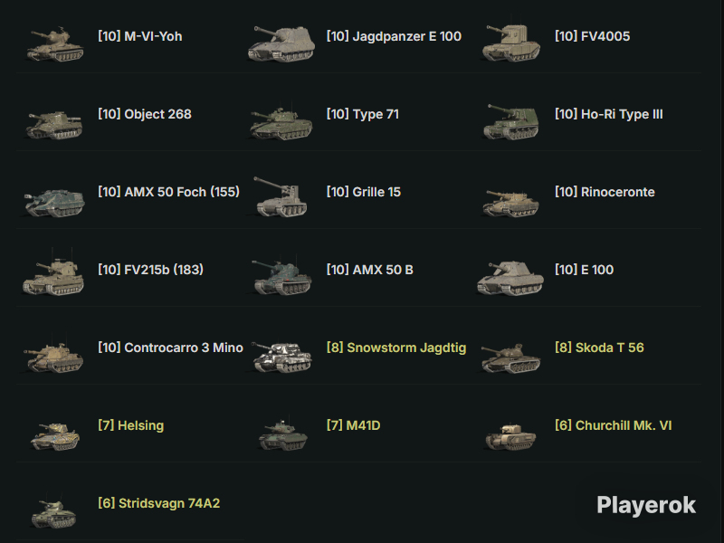The width and height of the screenshot is (724, 543).
Task: Click the Grille 15 tank image
Action: (281, 196)
